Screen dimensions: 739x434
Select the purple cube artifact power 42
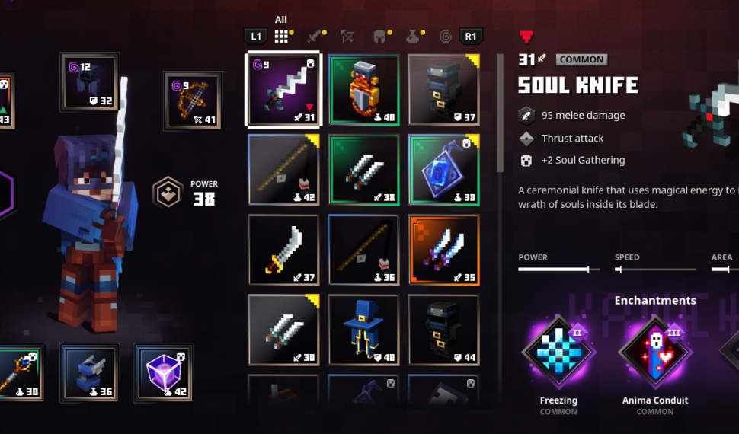click(164, 373)
